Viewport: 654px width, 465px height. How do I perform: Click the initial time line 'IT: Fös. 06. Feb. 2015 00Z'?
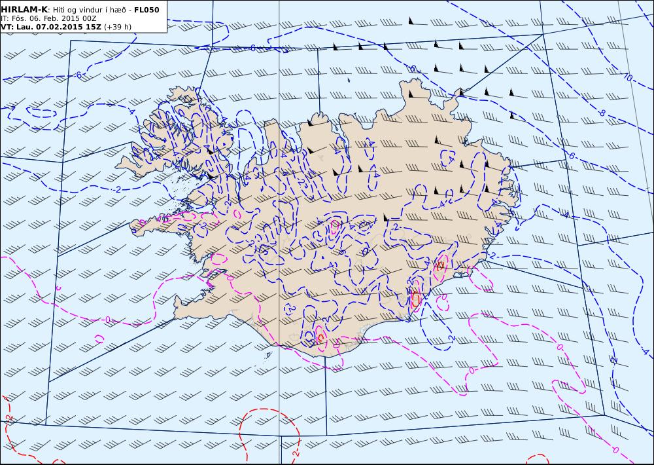(49, 19)
